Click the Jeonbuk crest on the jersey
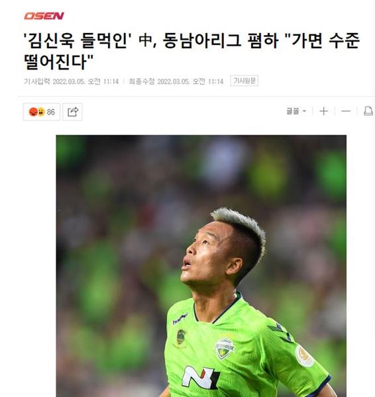This screenshot has height=397, width=375. click(x=225, y=349)
